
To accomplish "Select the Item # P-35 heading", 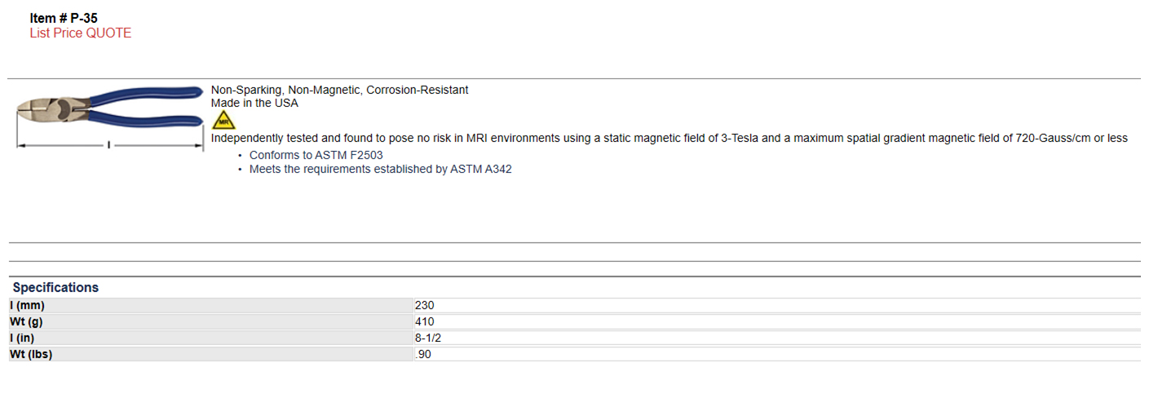I will [x=64, y=18].
